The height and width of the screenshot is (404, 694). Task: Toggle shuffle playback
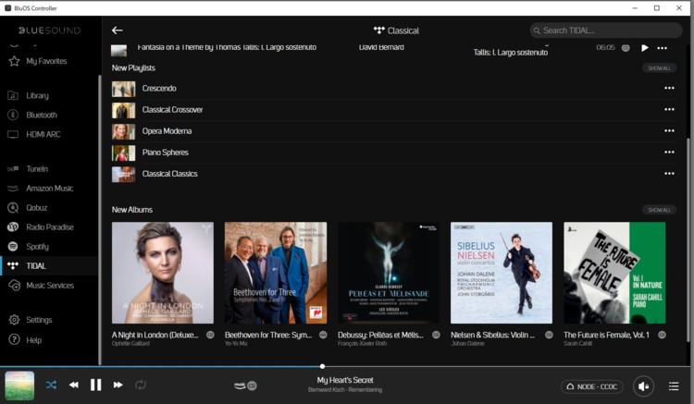(x=51, y=385)
